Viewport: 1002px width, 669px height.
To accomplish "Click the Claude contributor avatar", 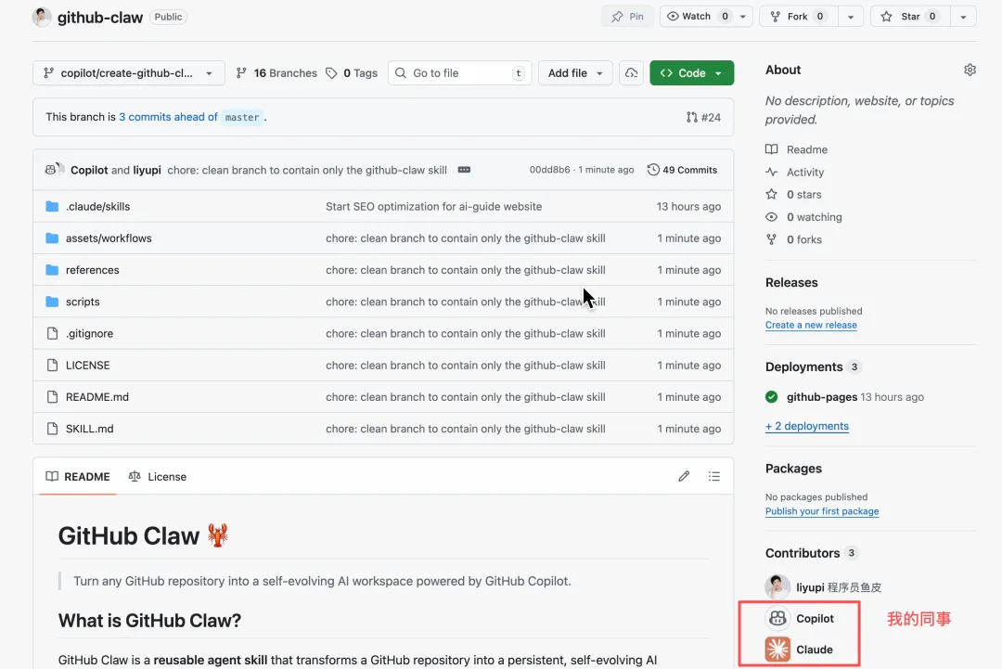I will 777,650.
